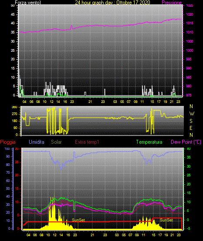Click the Temperatura legend label
The width and height of the screenshot is (203, 241).
click(x=149, y=142)
